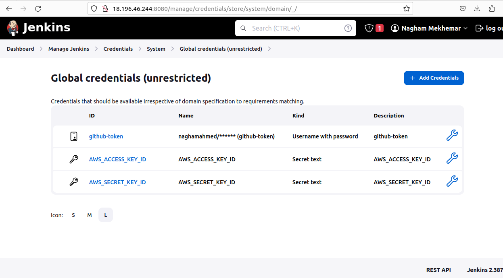Click the Jenkins butler logo icon
503x278 pixels.
pyautogui.click(x=13, y=28)
